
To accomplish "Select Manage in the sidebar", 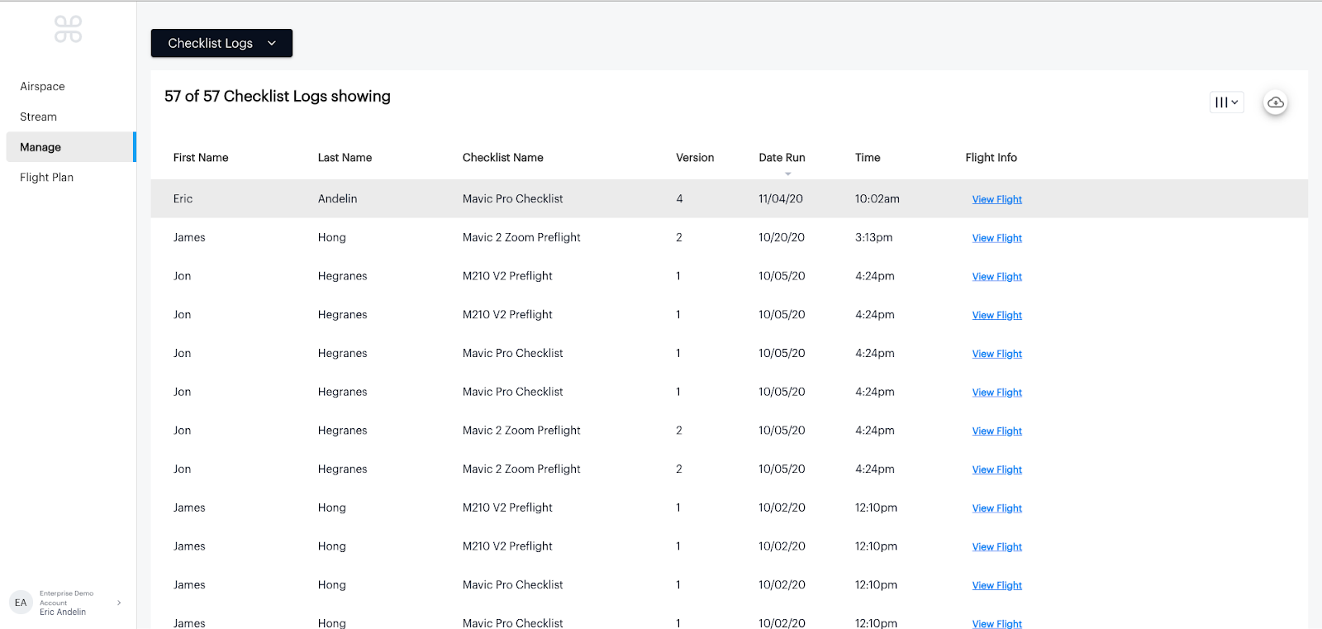I will 70,147.
